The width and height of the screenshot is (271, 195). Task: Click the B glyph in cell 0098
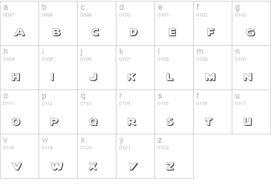click(57, 32)
